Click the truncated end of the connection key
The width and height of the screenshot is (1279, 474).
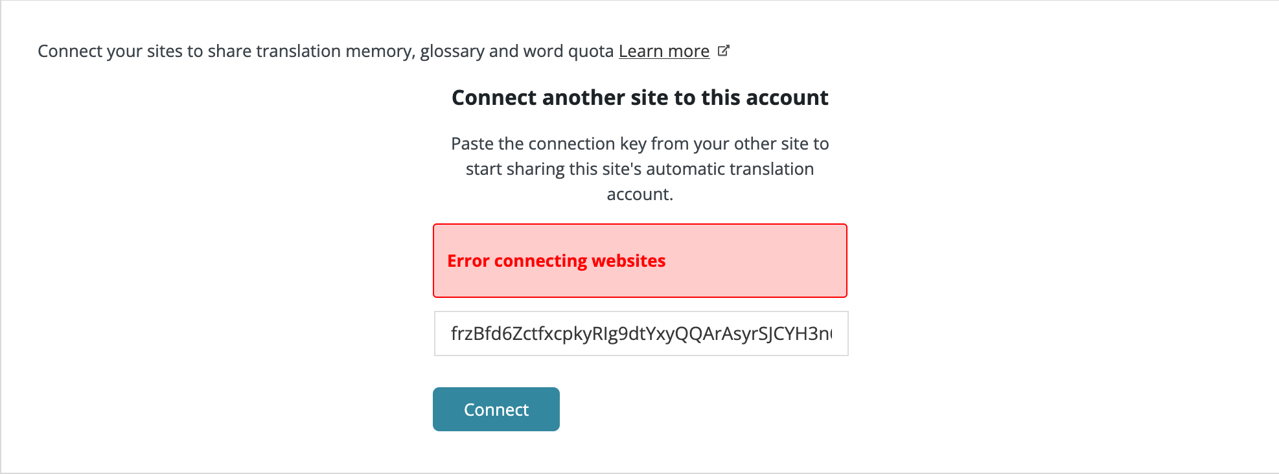click(x=818, y=333)
